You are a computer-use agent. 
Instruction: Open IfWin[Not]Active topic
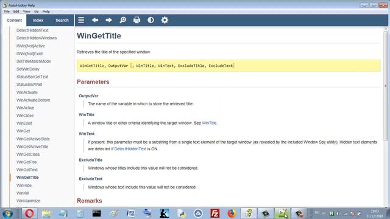click(30, 46)
